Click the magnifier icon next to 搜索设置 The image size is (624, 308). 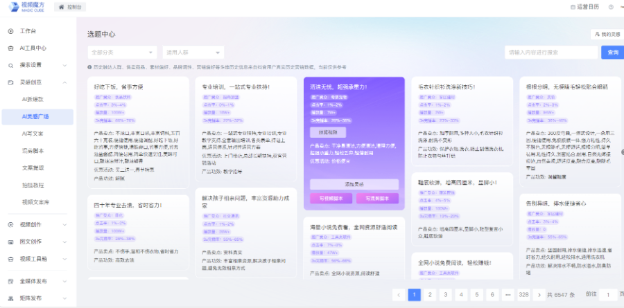10,65
